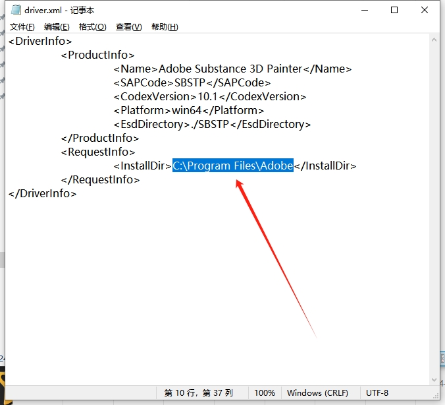The image size is (445, 405).
Task: Open the 文件(F) menu
Action: pyautogui.click(x=22, y=27)
